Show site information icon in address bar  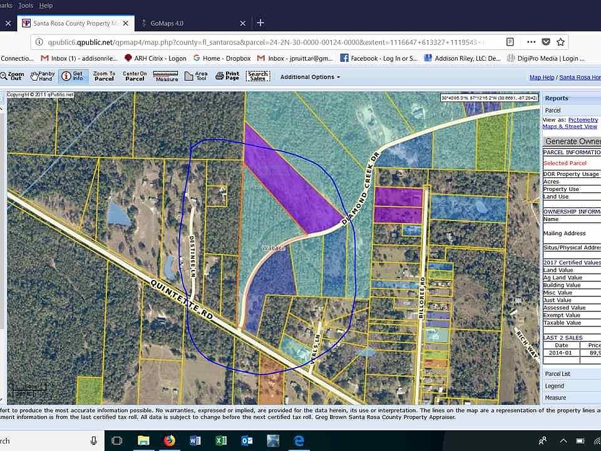point(39,42)
